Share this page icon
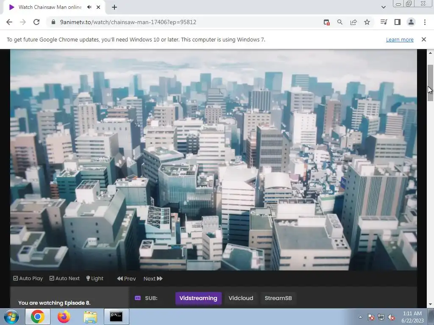Viewport: 434px width, 325px height. coord(353,22)
